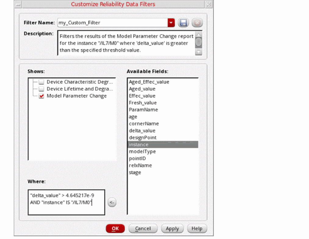Uncheck the Model Parameter Change checkbox
This screenshot has height=239, width=309.
point(41,96)
